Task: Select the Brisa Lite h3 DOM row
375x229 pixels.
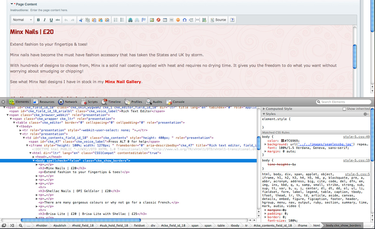Action: [x=93, y=214]
